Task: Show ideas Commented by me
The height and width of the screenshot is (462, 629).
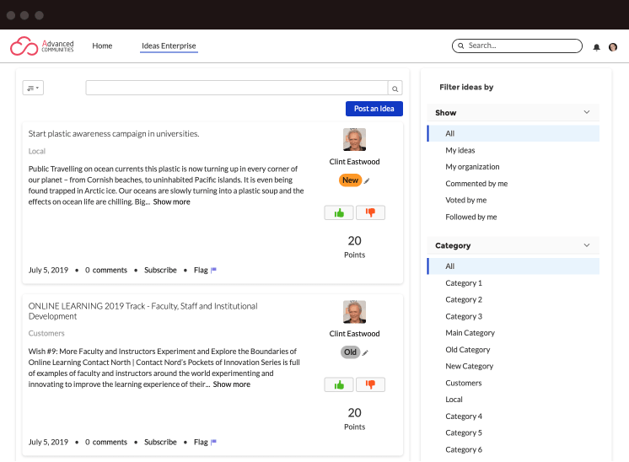Action: tap(476, 184)
